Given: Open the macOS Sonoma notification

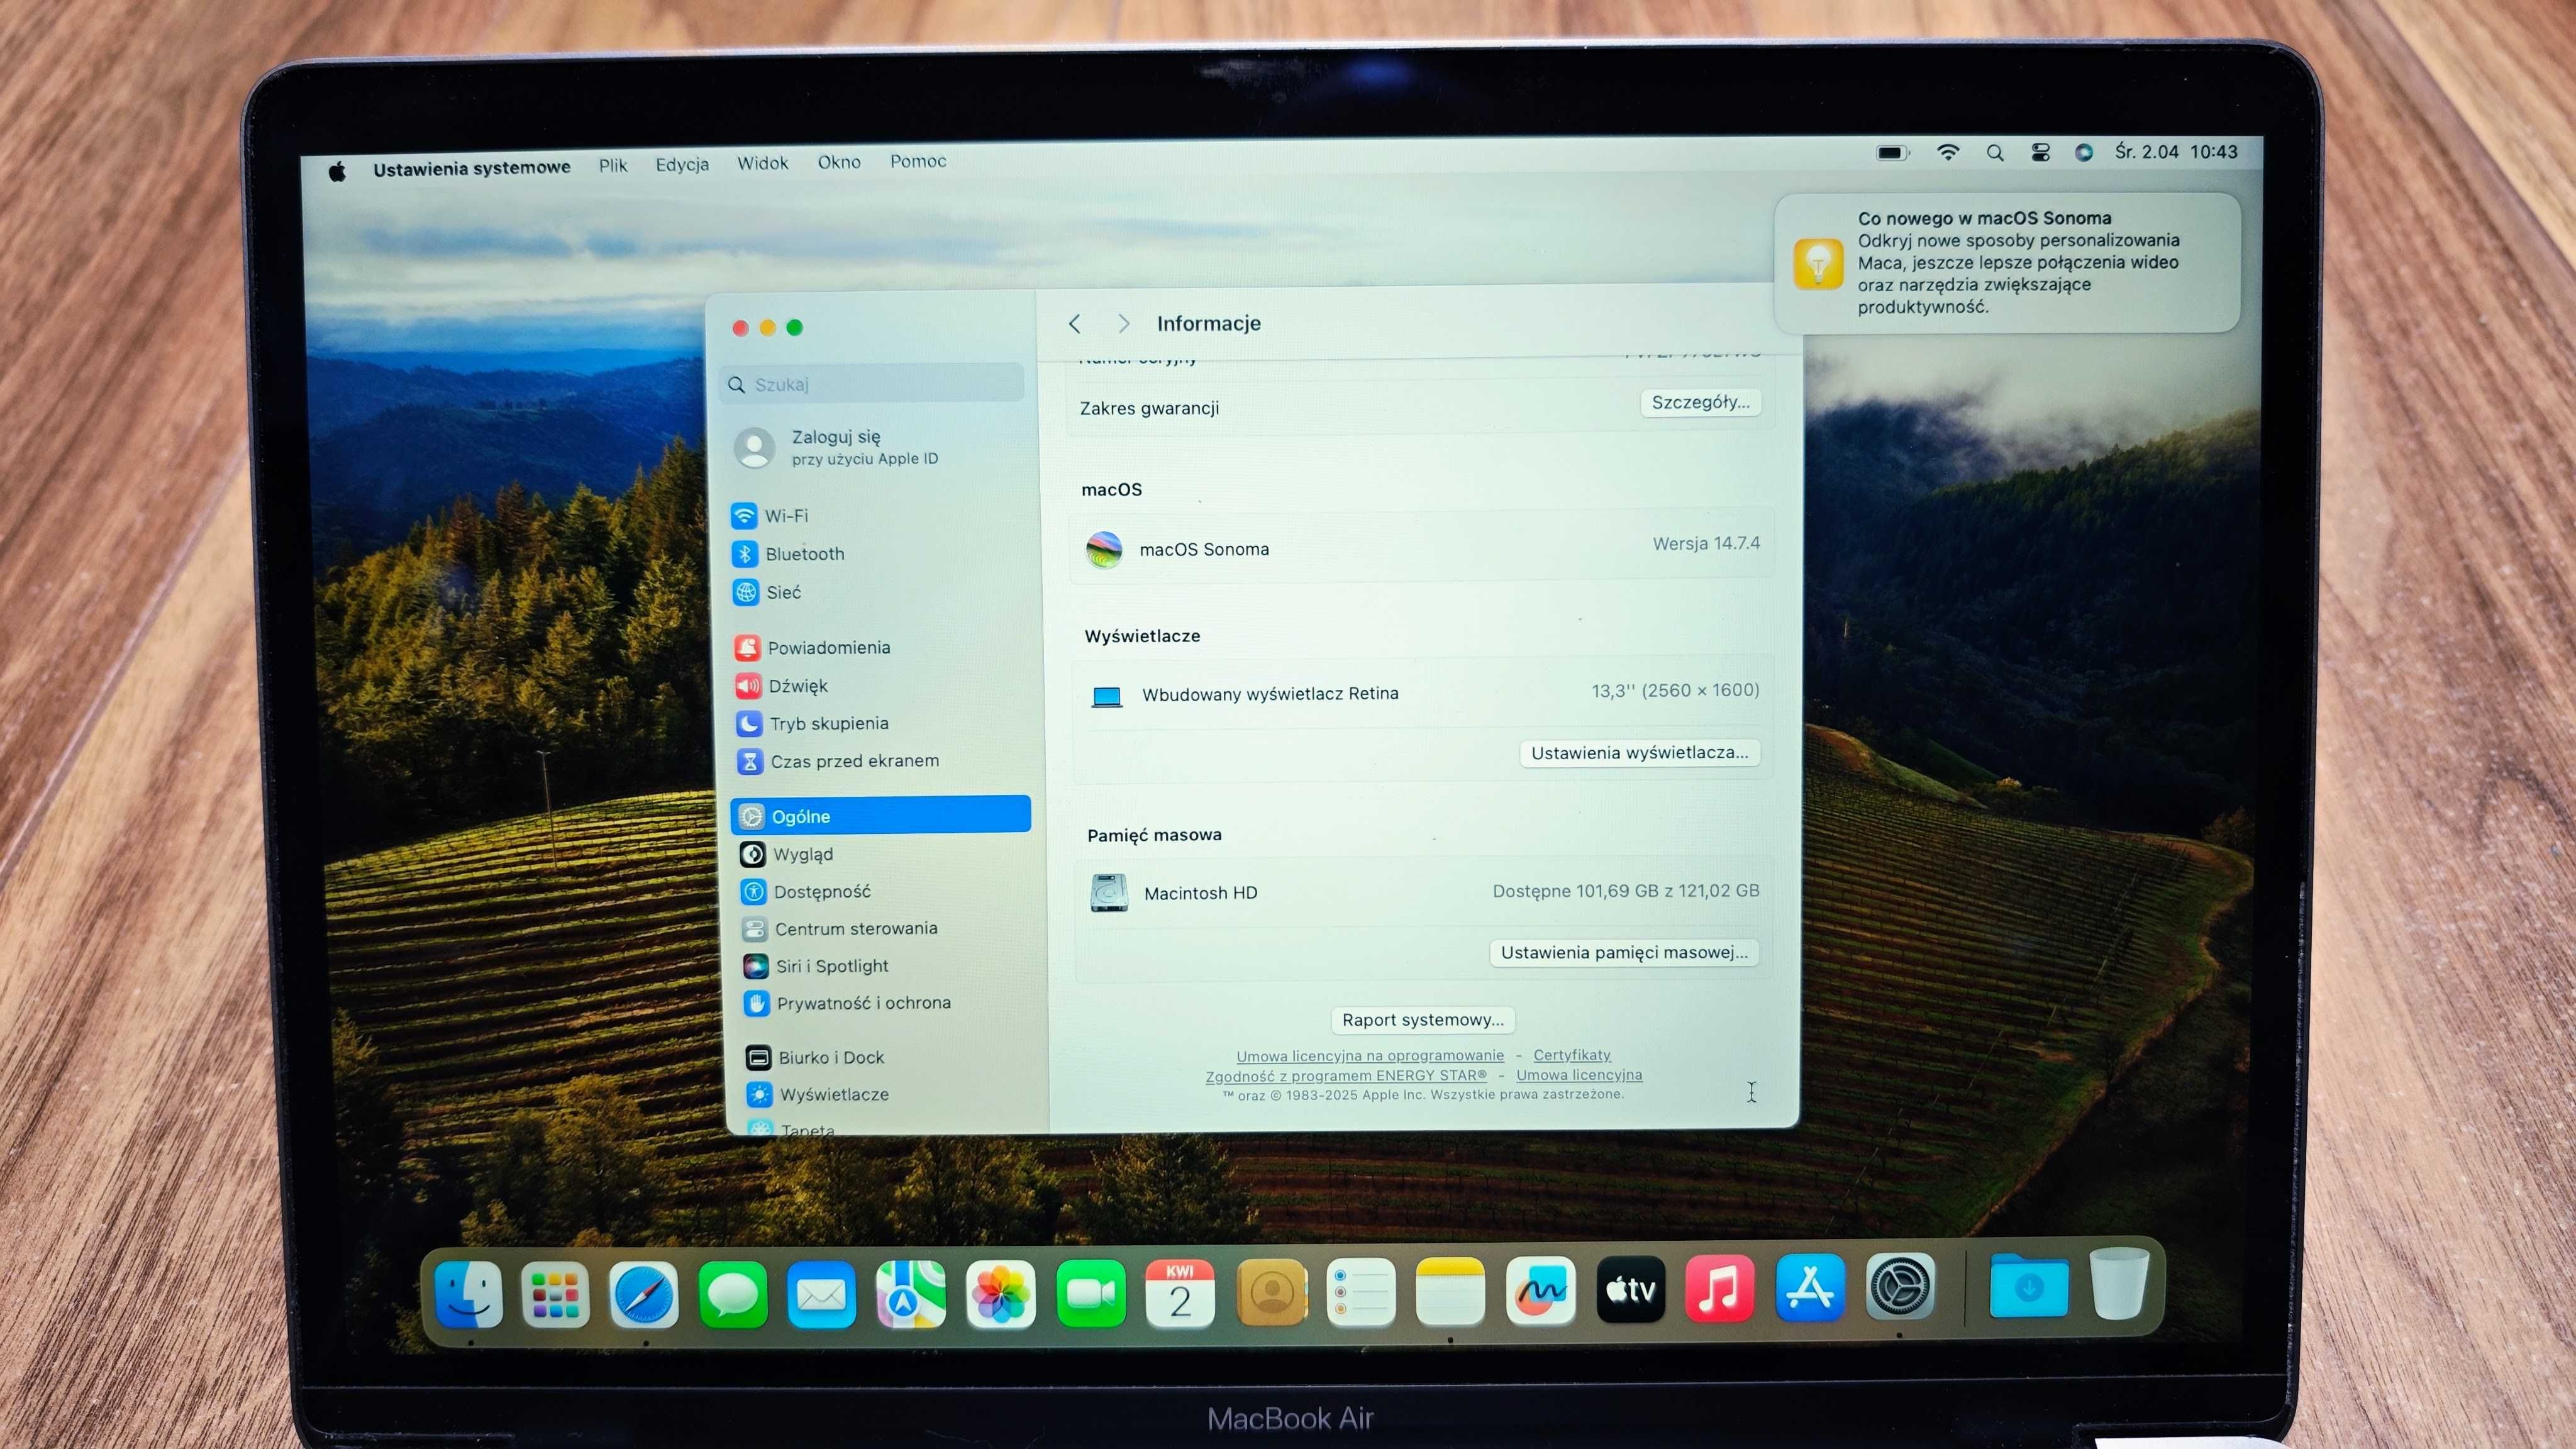Looking at the screenshot, I should (2008, 262).
